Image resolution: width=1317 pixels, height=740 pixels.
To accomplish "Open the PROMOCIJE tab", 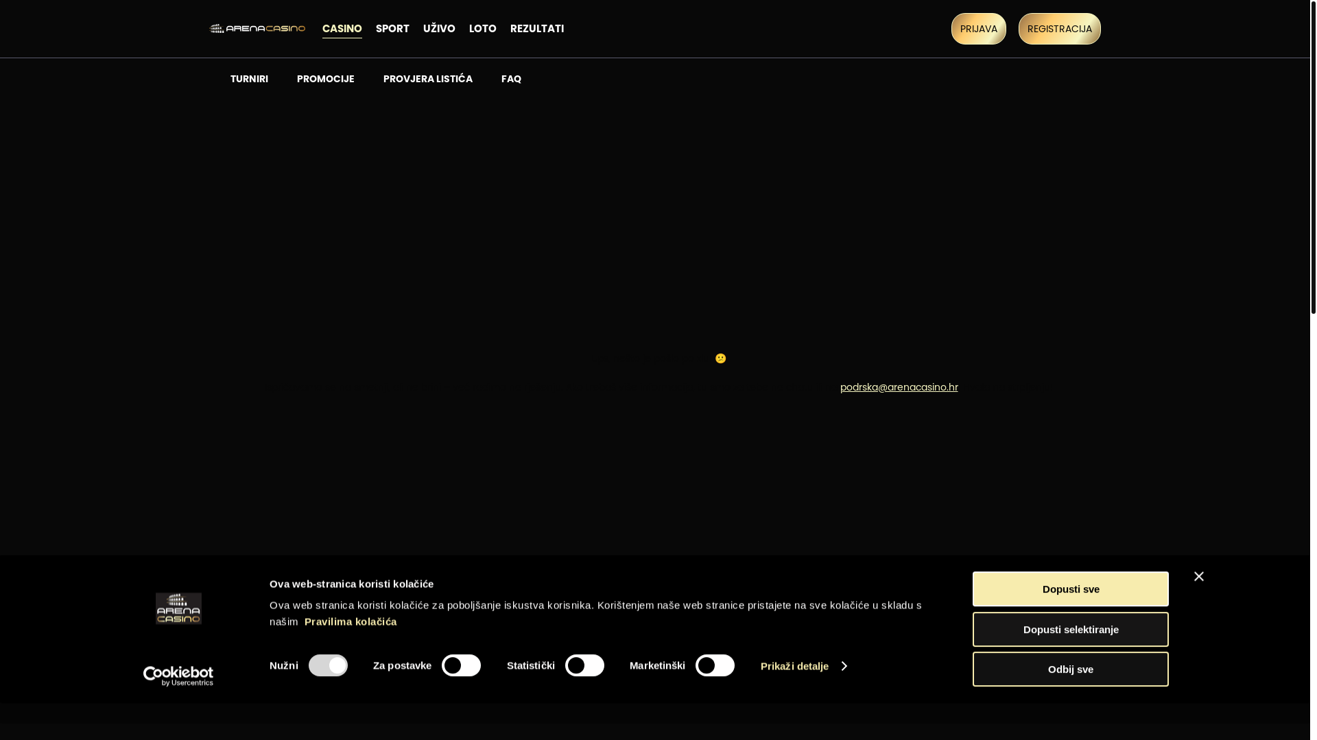I will (x=326, y=79).
